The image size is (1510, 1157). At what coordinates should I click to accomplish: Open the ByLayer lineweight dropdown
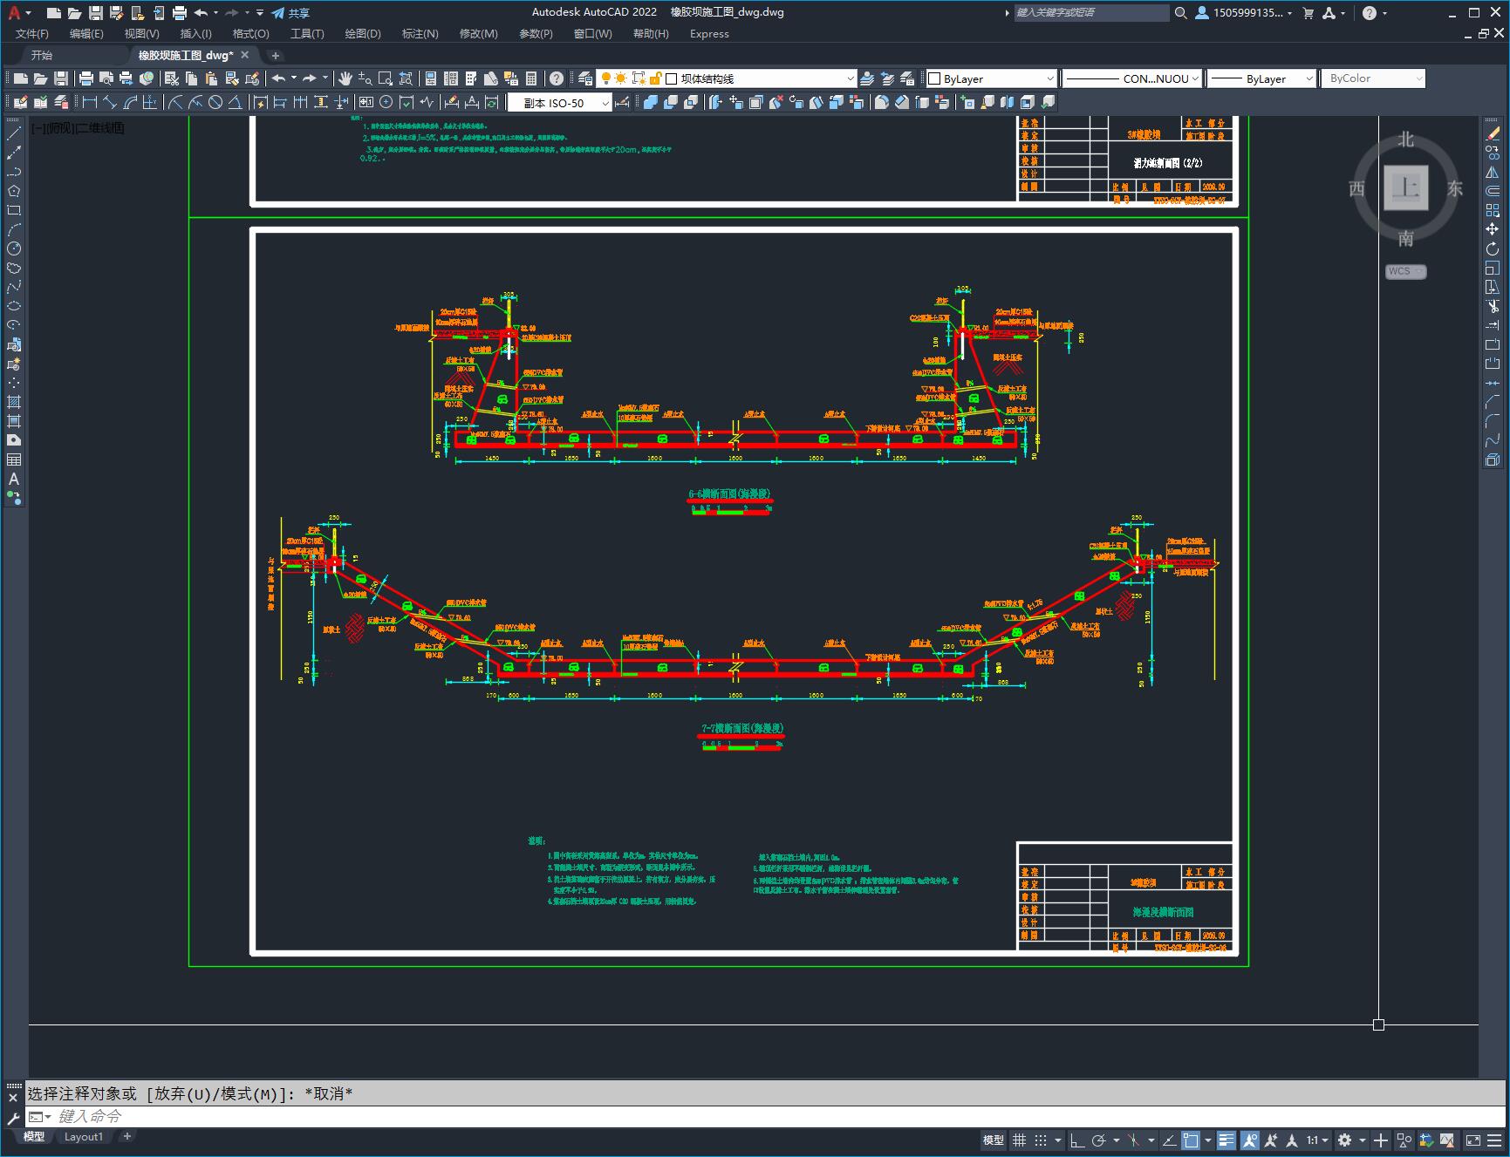[1308, 78]
